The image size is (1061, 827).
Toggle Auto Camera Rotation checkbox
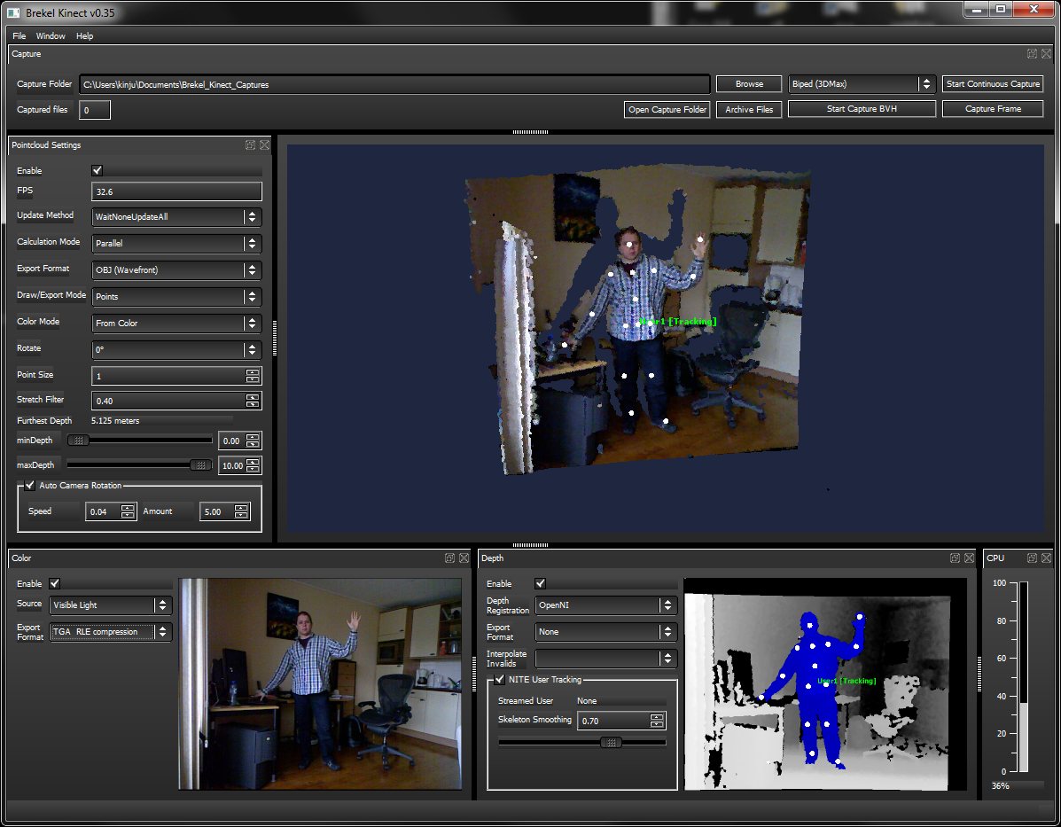coord(30,485)
